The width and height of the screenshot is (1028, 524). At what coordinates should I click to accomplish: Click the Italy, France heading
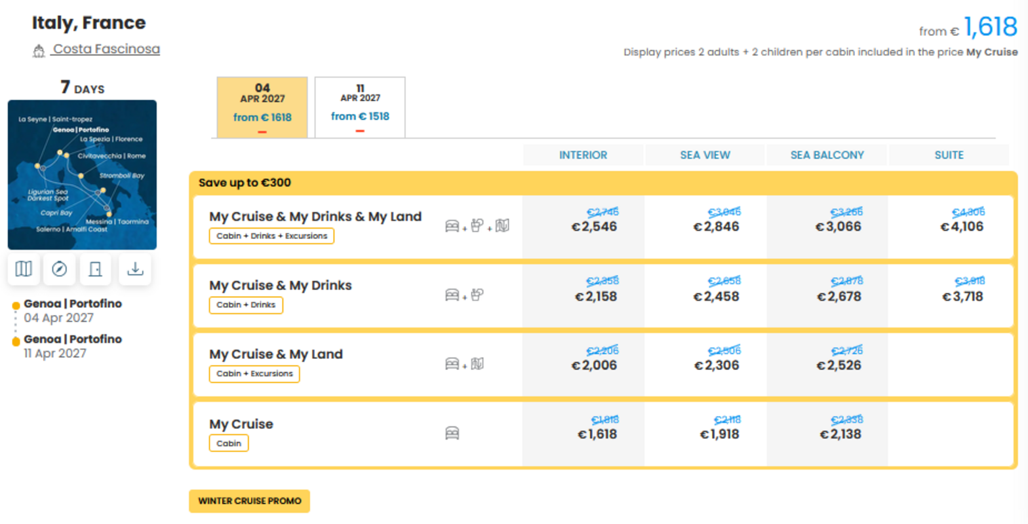89,23
